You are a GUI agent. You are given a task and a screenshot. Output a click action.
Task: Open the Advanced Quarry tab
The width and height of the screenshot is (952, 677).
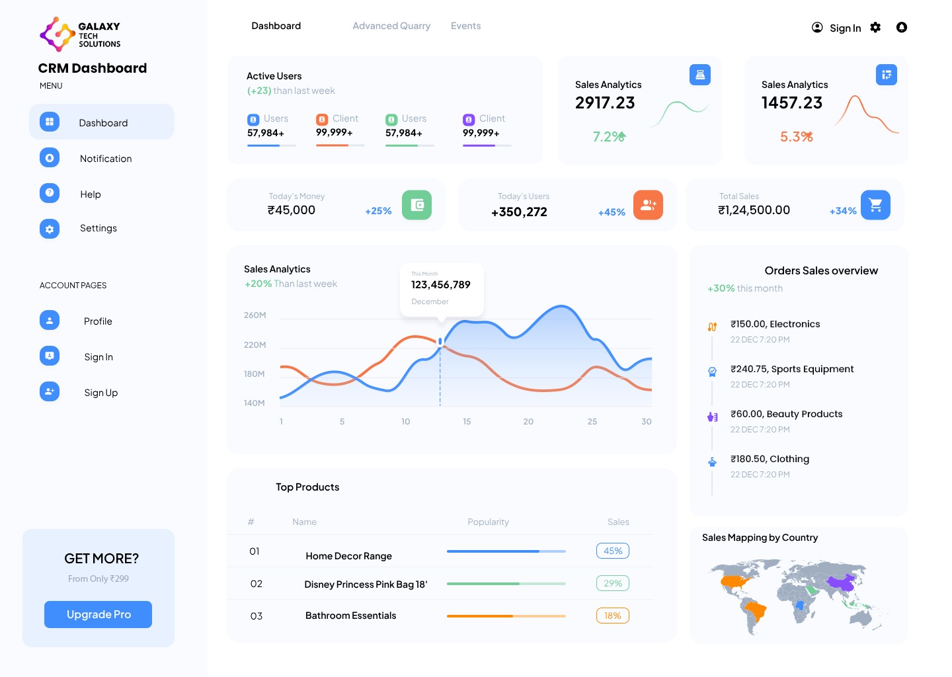(x=391, y=26)
